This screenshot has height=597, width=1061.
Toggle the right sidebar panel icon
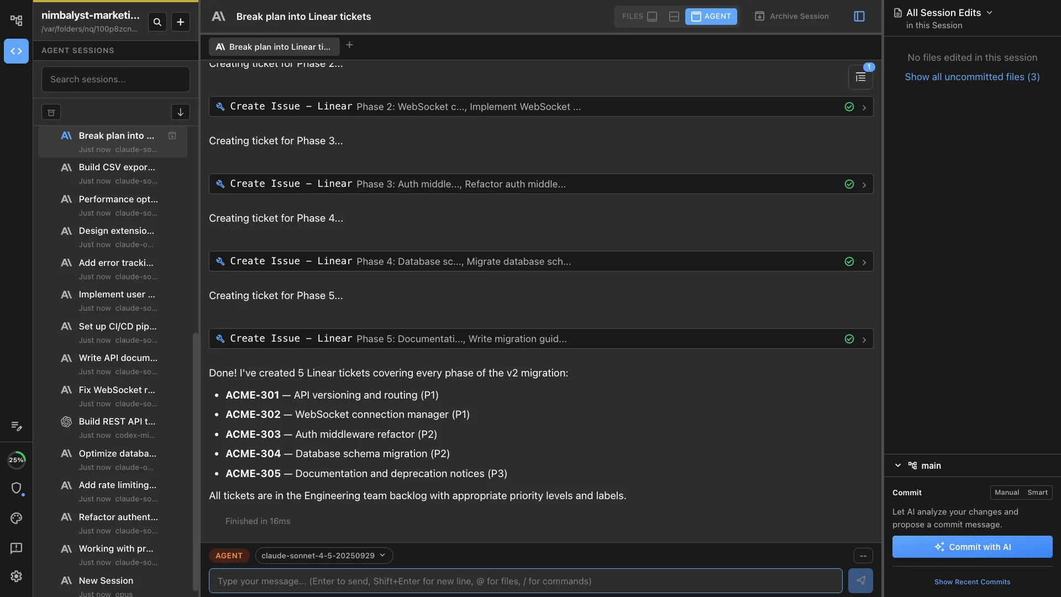coord(859,17)
